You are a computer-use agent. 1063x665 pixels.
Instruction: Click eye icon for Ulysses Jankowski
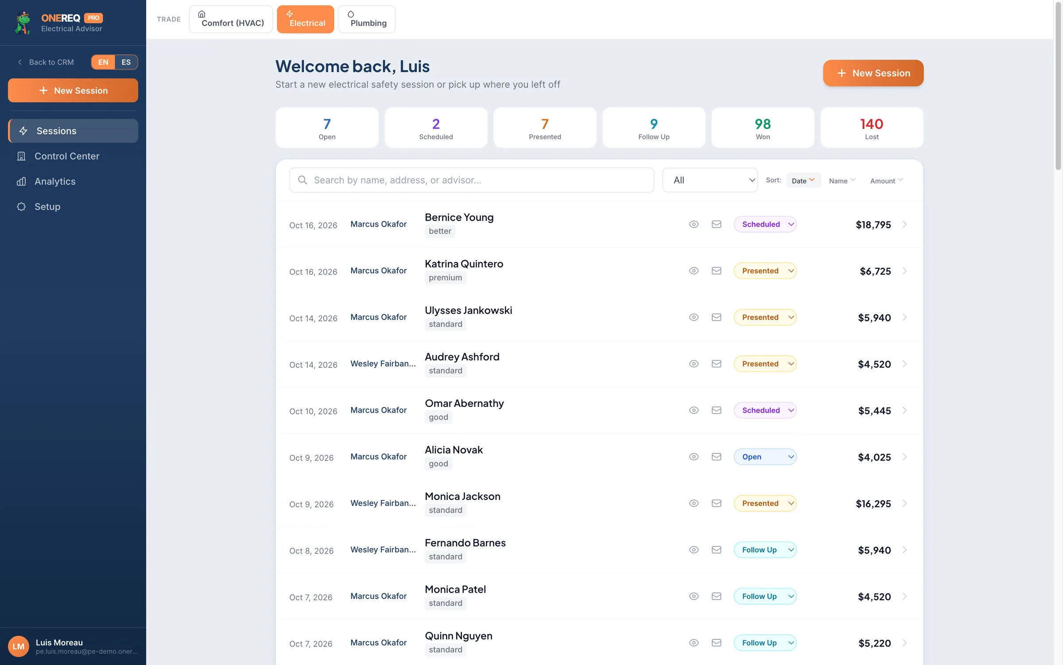[x=694, y=317]
